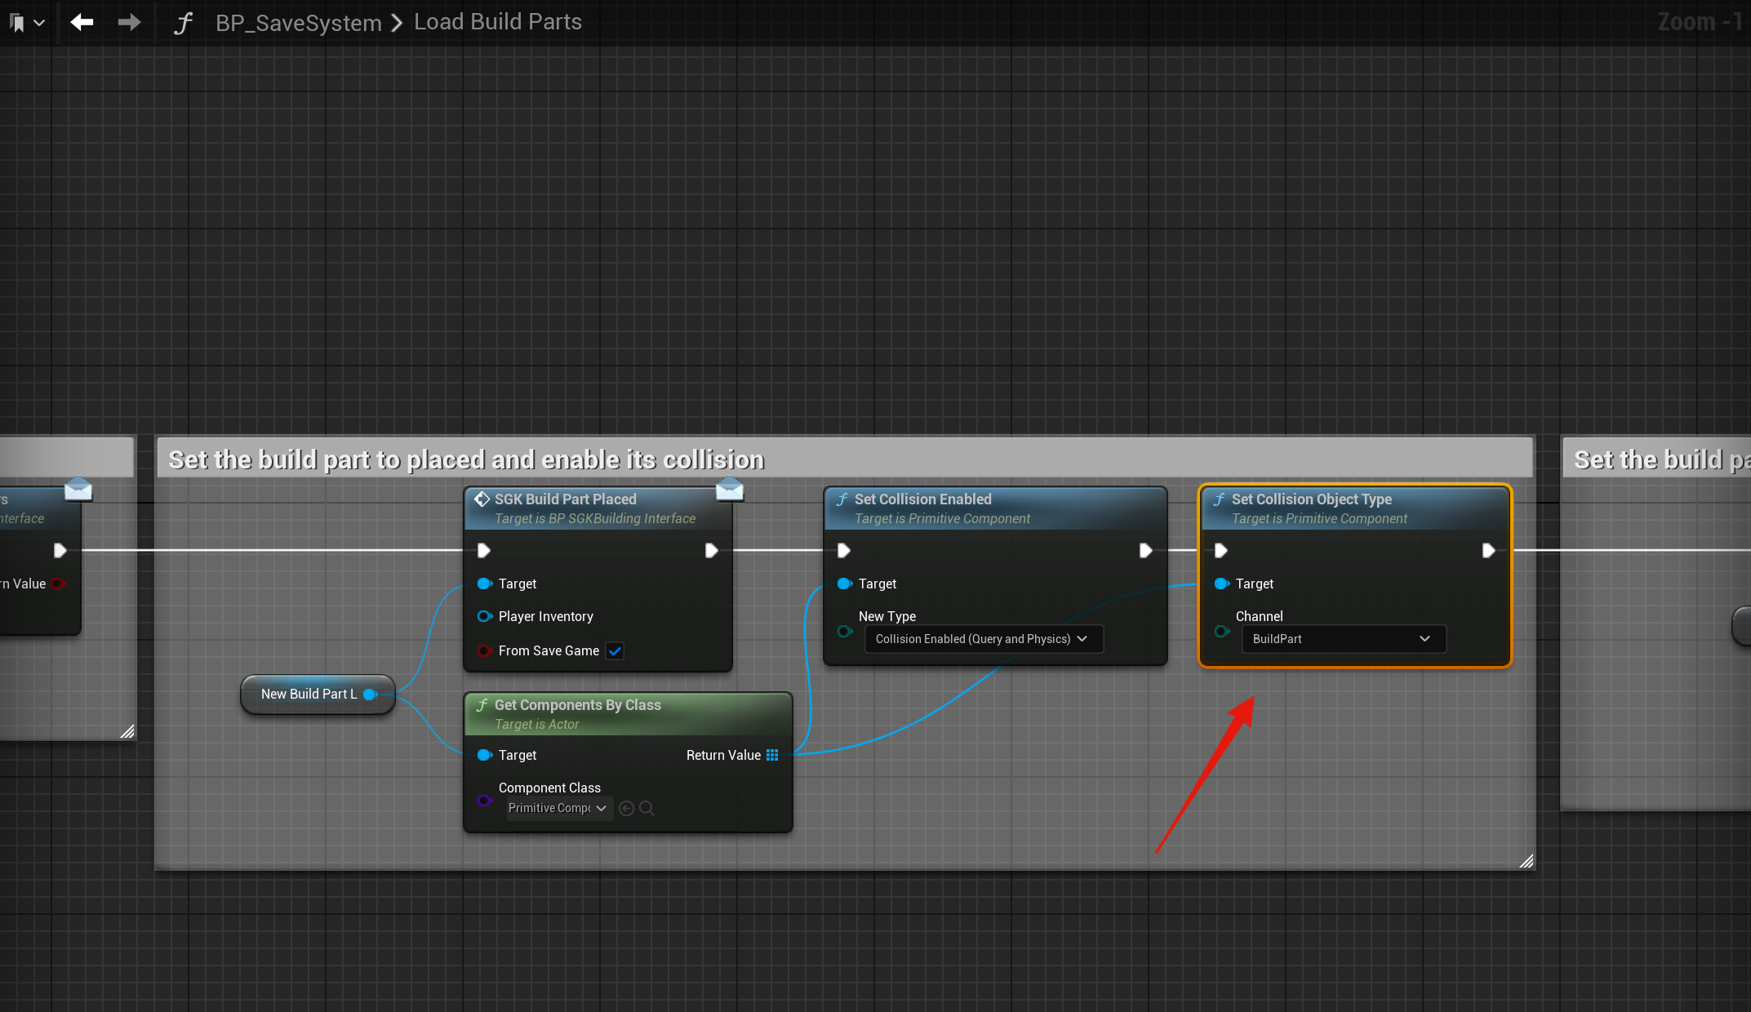This screenshot has height=1012, width=1751.
Task: Click the Load Build Parts breadcrumb
Action: tap(497, 22)
